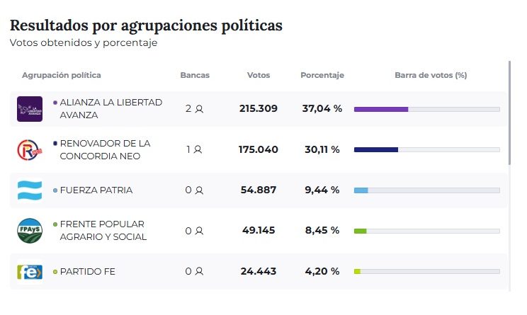Select ALIANZA LA LIBERTAD AVANZA party name
Image resolution: width=527 pixels, height=315 pixels.
pyautogui.click(x=111, y=108)
